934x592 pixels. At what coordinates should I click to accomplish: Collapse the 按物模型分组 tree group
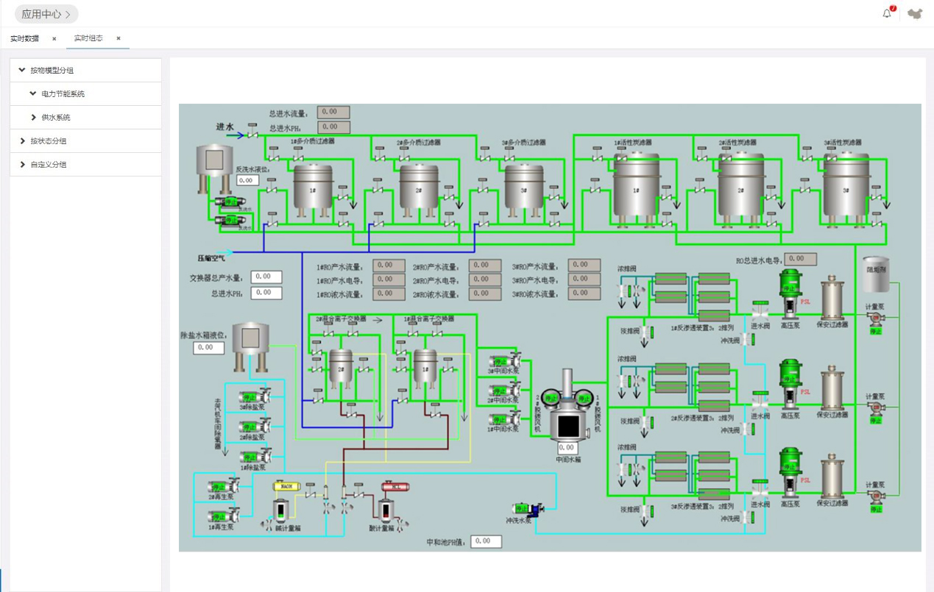(x=22, y=71)
